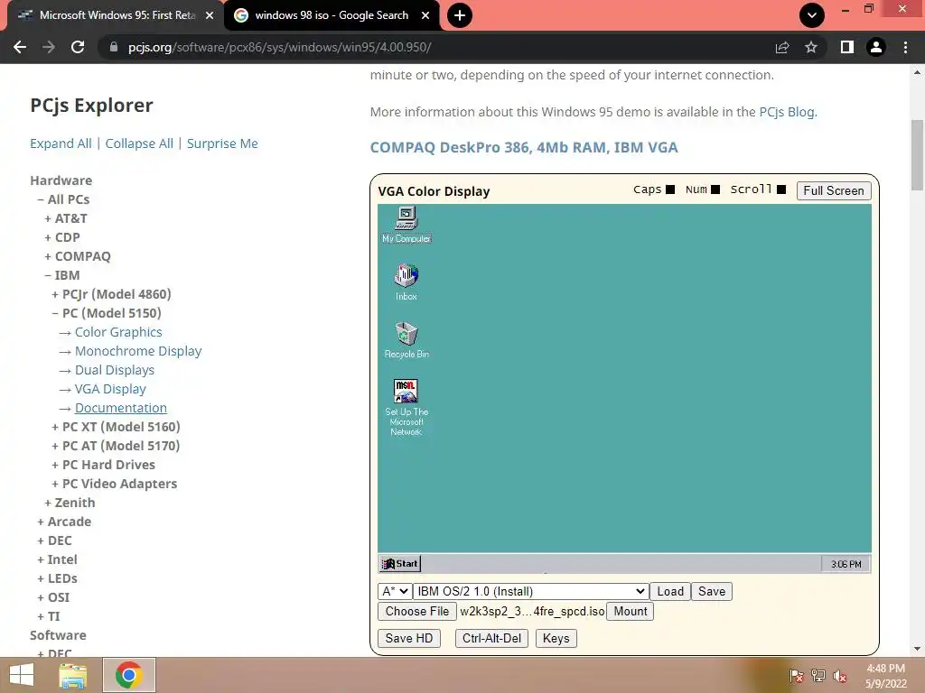
Task: Expand the CDP tree node
Action: [x=62, y=237]
